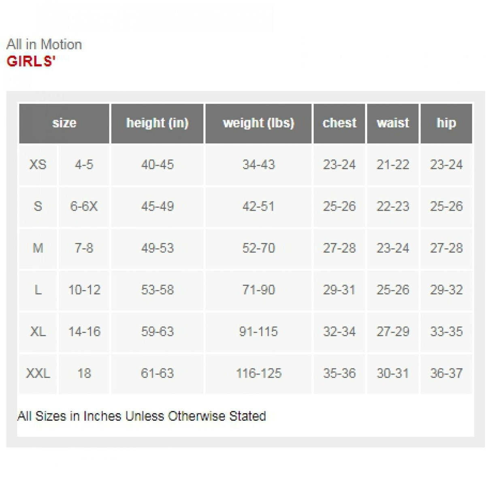Click the red "GIRLS'" heading
Screen dimensions: 486x486
pyautogui.click(x=31, y=62)
